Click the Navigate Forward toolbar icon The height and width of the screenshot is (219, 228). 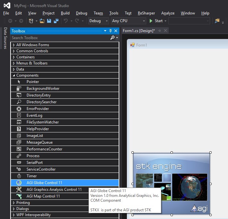(21, 21)
